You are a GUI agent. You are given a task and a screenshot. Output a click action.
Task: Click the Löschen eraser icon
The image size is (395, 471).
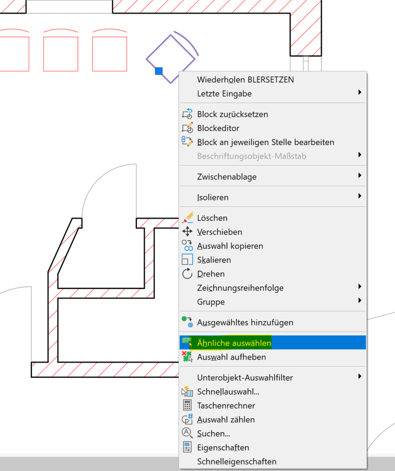187,218
